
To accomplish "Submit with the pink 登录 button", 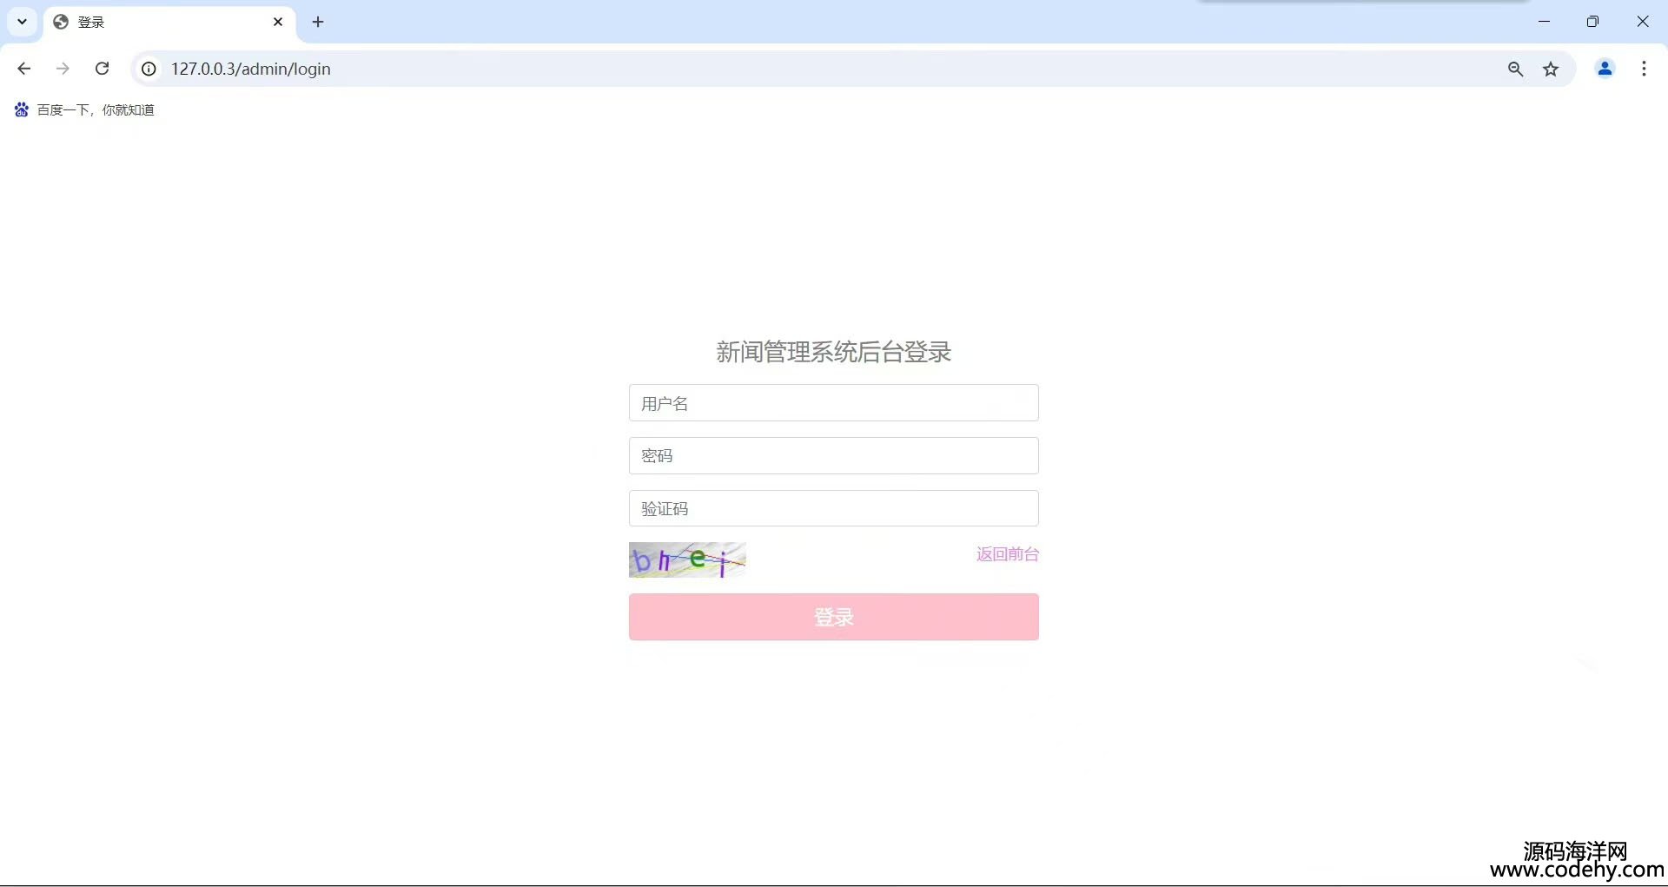I will point(833,617).
